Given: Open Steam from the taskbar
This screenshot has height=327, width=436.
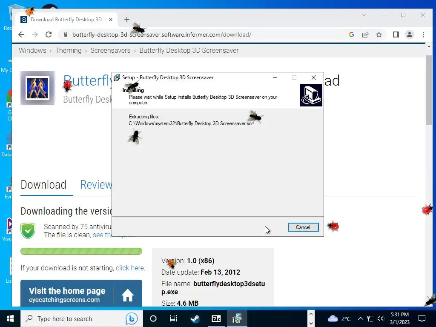Looking at the screenshot, I should (195, 318).
